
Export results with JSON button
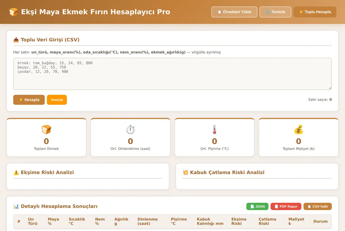point(257,206)
